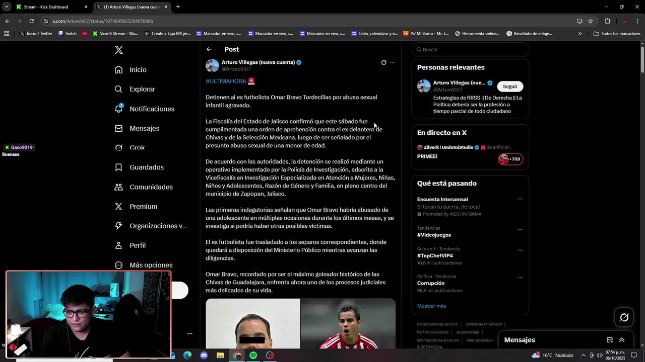Click the X logo in the sidebar
Image resolution: width=645 pixels, height=362 pixels.
tap(118, 50)
